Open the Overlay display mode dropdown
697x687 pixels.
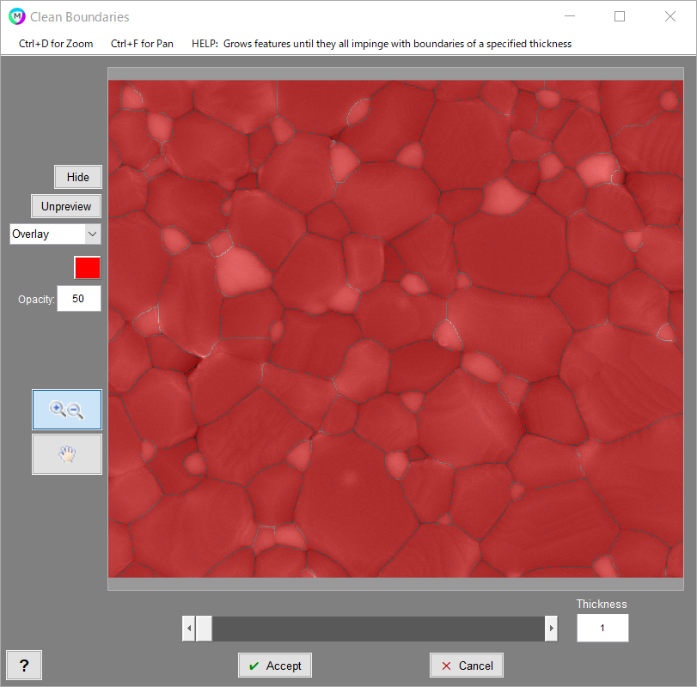coord(55,234)
